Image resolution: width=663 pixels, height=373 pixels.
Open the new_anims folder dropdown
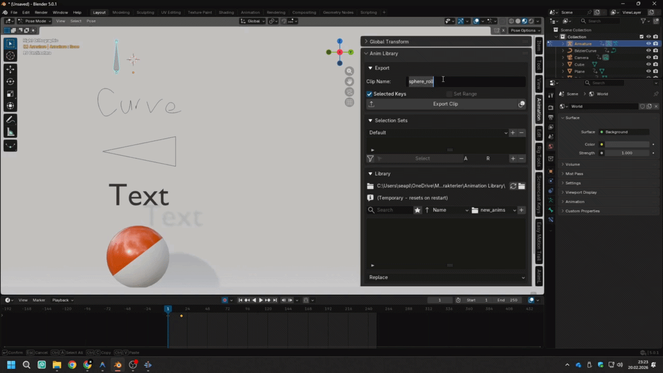point(494,210)
